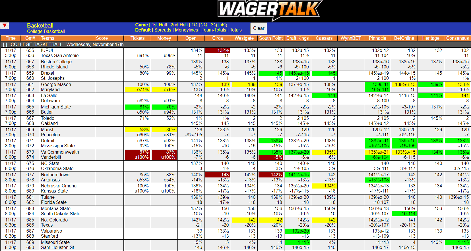Select the George Mason team name
471x251 pixels.
click(x=56, y=85)
